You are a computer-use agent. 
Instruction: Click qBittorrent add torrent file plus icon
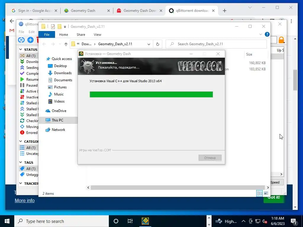pyautogui.click(x=30, y=40)
